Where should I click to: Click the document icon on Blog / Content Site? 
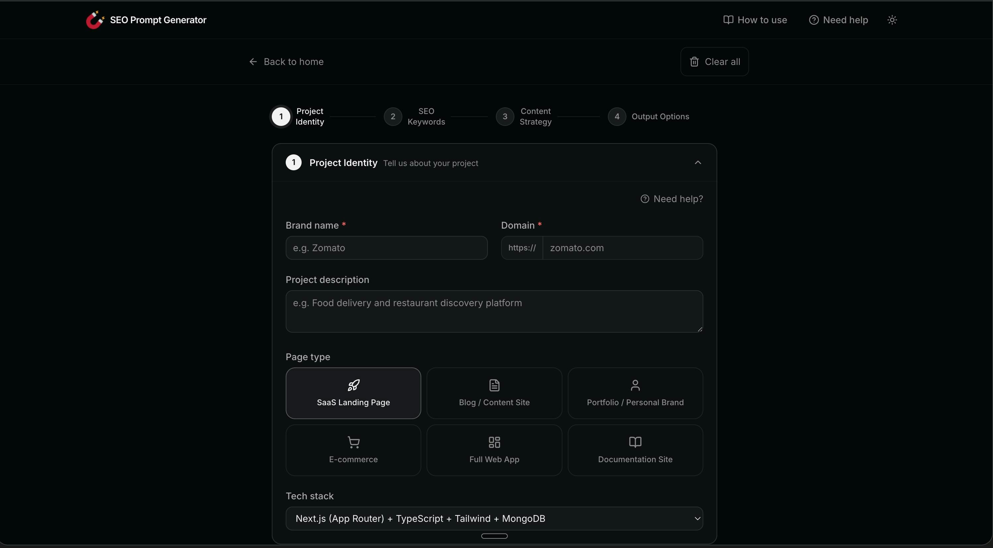[x=494, y=385]
